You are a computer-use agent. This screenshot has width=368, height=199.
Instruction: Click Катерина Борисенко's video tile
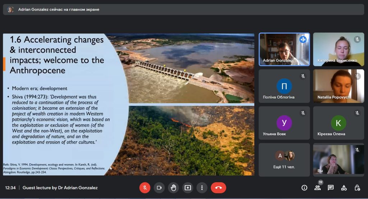click(338, 49)
